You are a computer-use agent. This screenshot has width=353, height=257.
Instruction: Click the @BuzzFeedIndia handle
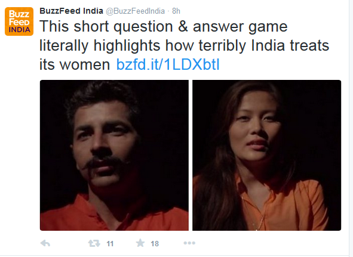coord(136,11)
